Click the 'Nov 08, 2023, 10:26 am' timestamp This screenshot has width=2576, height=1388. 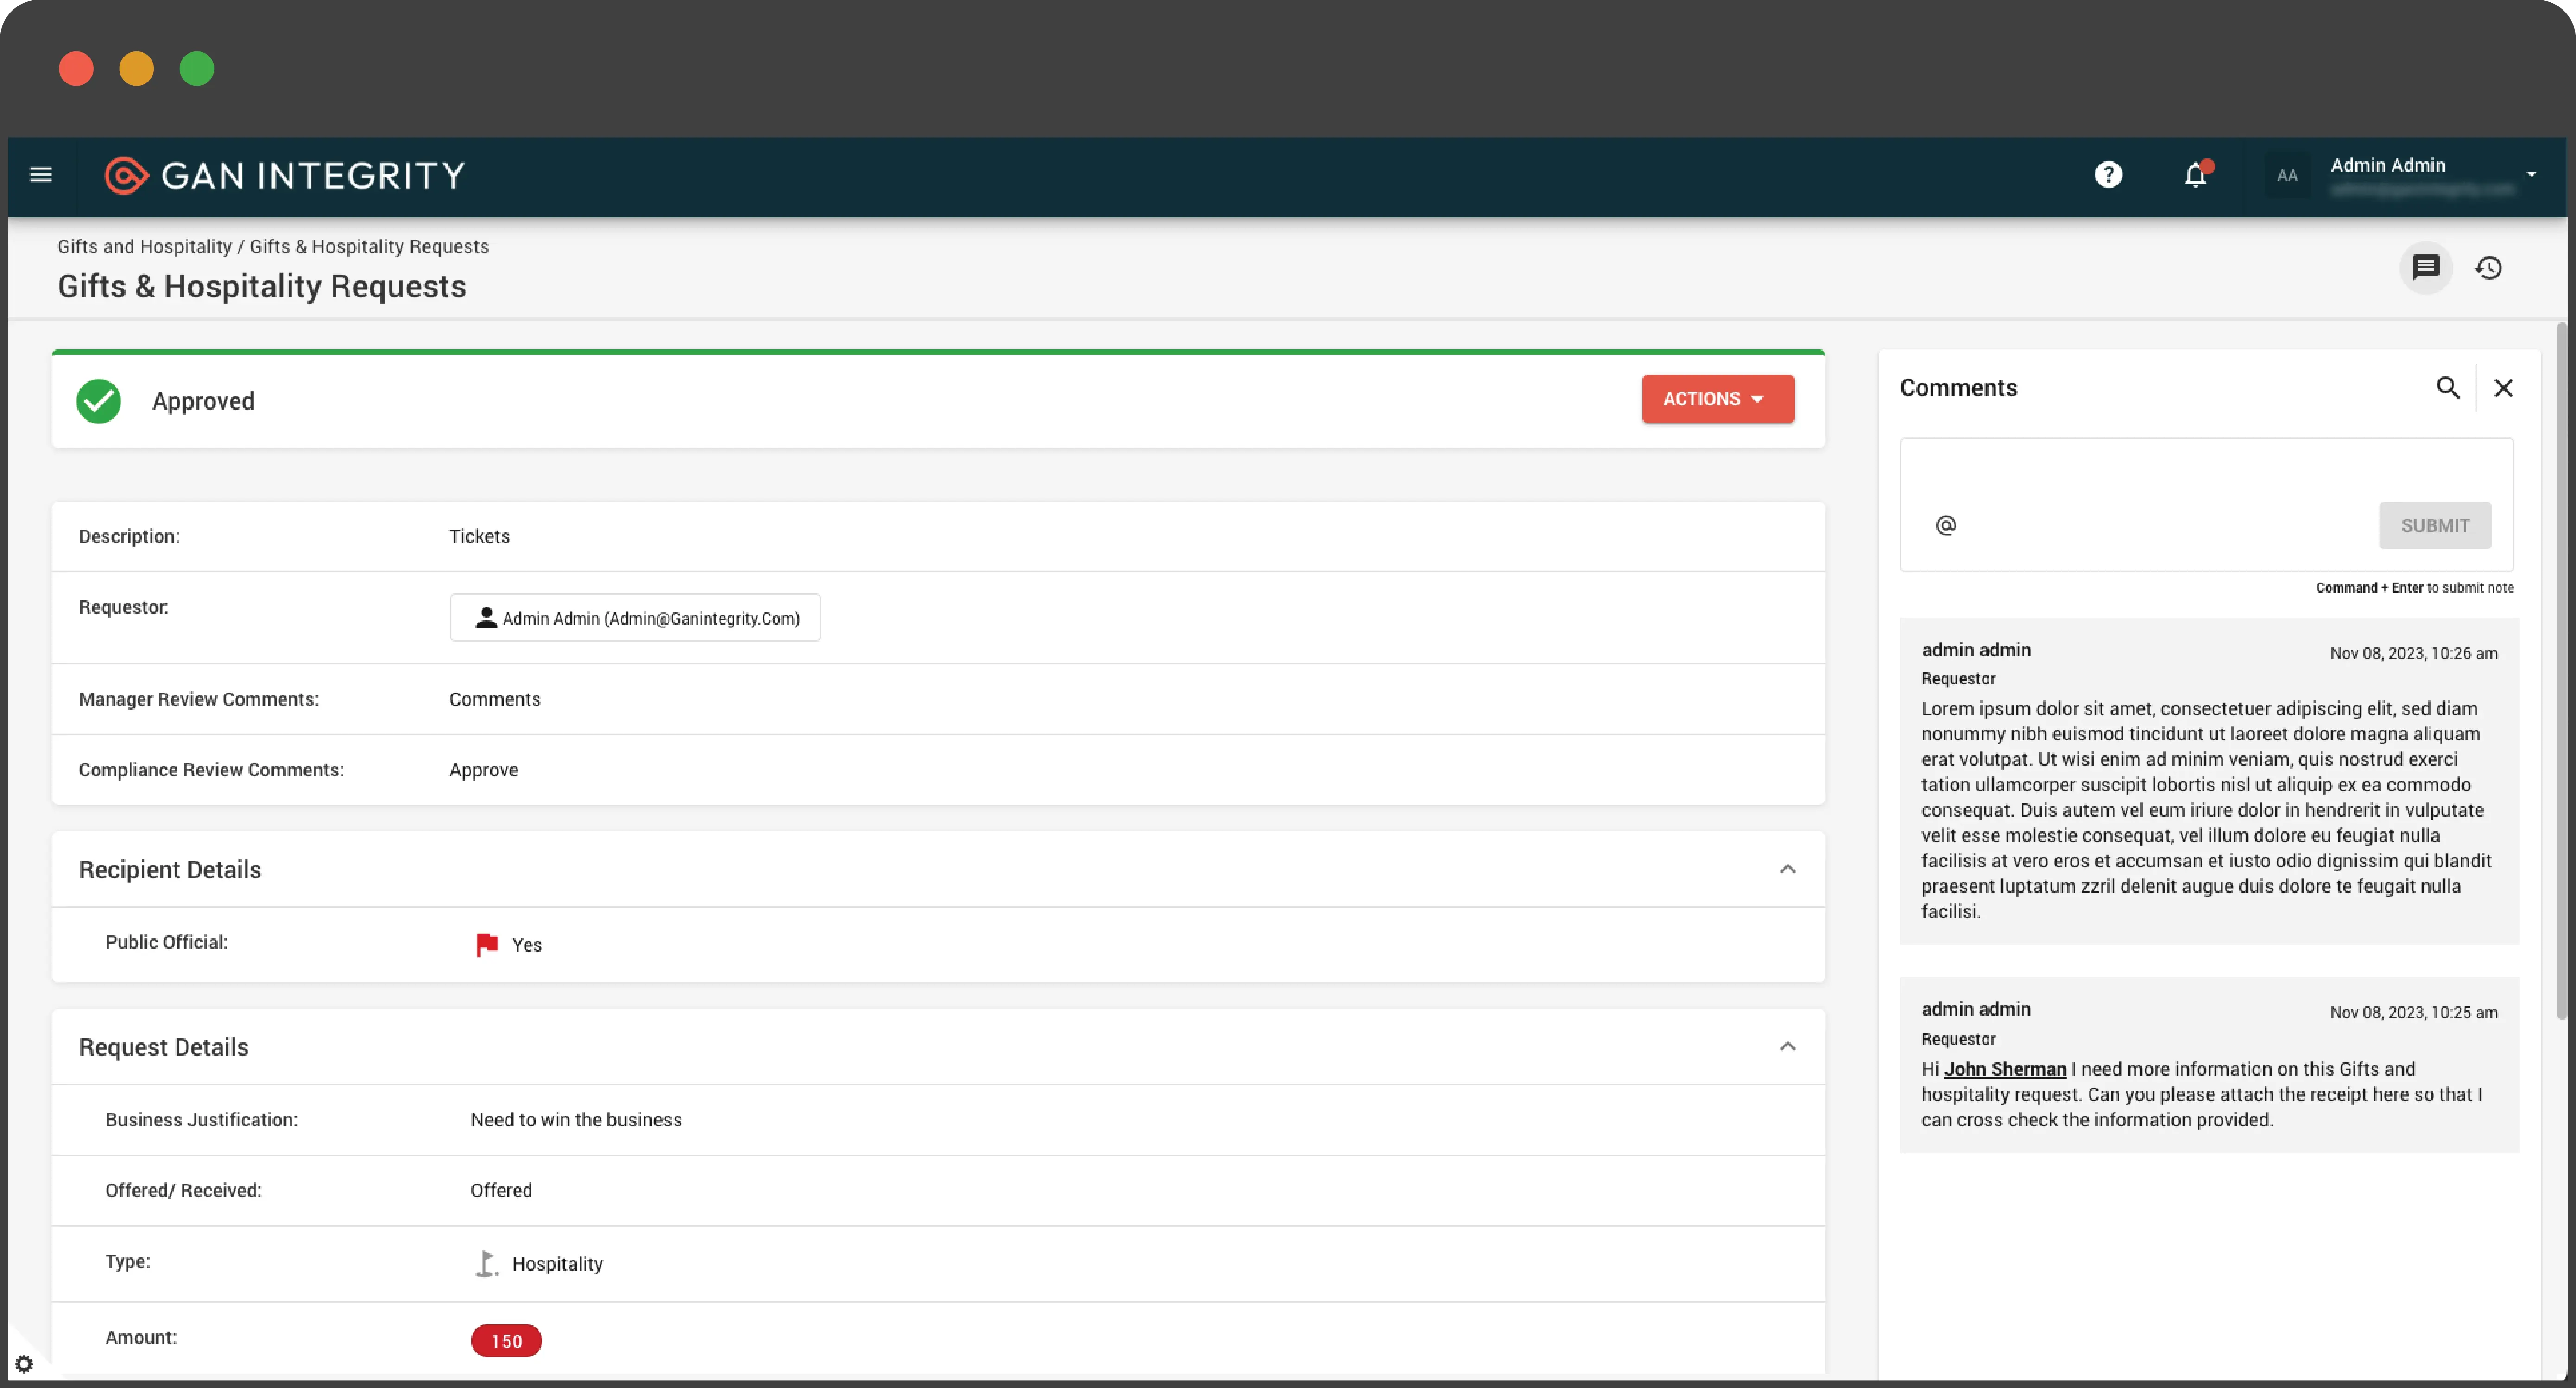(2413, 653)
